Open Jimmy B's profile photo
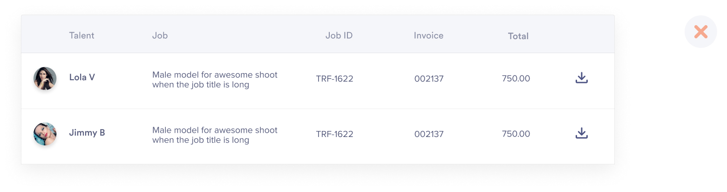This screenshot has height=192, width=727. coord(45,134)
